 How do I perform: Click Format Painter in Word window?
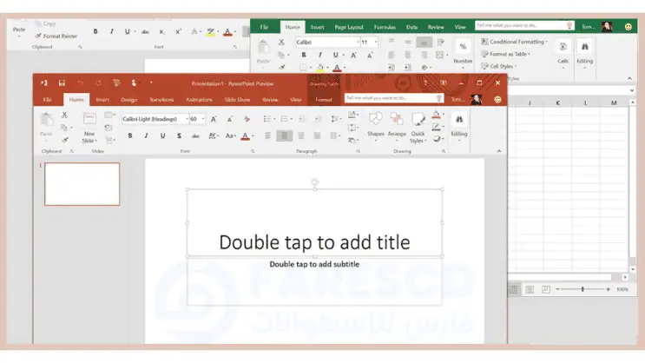pyautogui.click(x=56, y=36)
